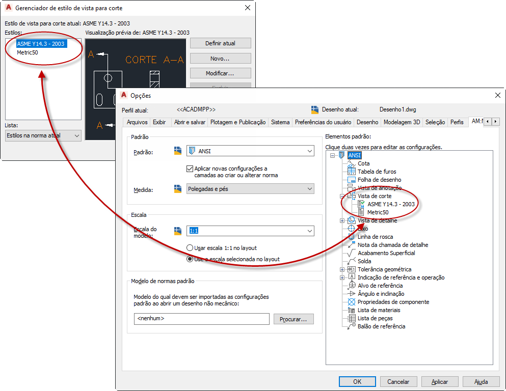The image size is (506, 391).
Task: Switch to the Sistema tab
Action: tap(280, 122)
